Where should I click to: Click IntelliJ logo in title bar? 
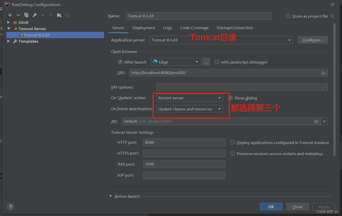(7, 4)
